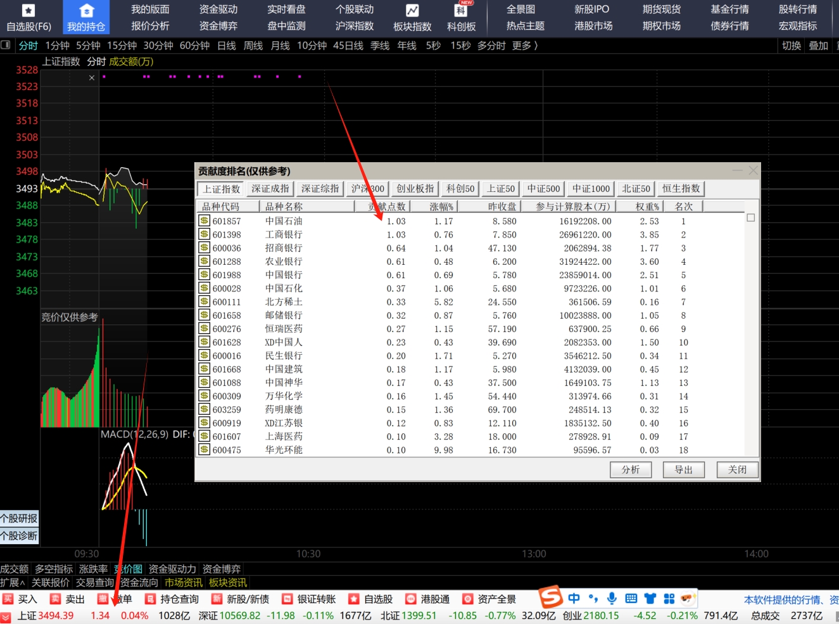
Task: Click the 卖出 sell icon
Action: coord(55,599)
